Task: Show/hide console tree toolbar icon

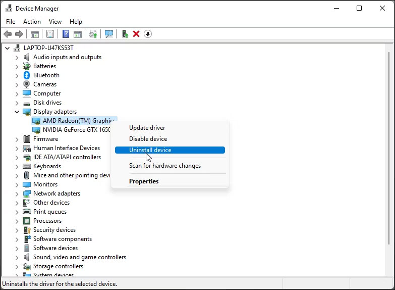Action: pos(34,34)
